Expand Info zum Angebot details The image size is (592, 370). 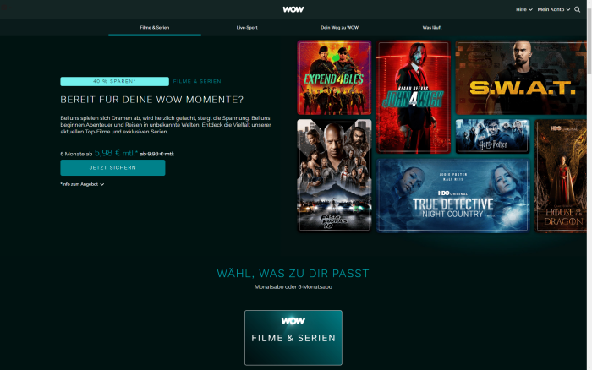82,184
